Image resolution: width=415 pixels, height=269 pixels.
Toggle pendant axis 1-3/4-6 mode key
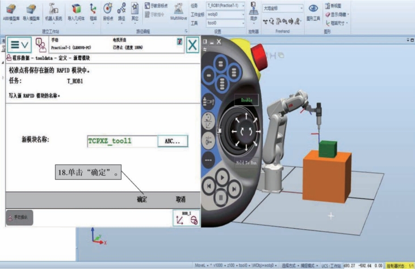(x=208, y=140)
